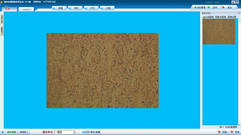
Task: Click the 图:0 image count label
Action: [221, 127]
